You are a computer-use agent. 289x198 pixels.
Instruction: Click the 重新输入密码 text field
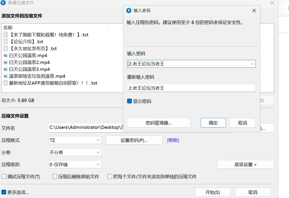(191, 88)
